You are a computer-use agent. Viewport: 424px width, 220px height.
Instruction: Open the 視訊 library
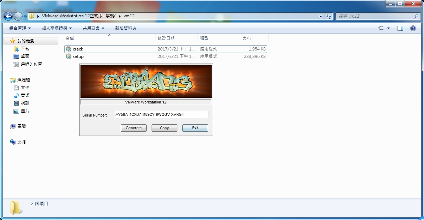[x=25, y=103]
